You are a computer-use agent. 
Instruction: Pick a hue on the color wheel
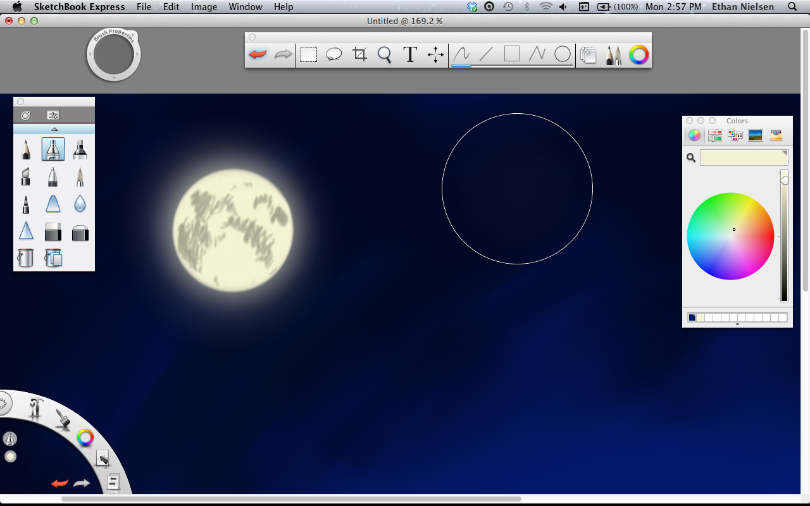click(730, 236)
